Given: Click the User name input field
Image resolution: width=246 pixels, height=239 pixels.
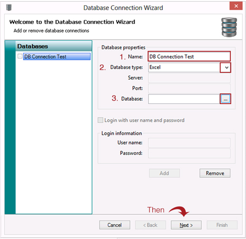Looking at the screenshot, I should click(x=189, y=143).
